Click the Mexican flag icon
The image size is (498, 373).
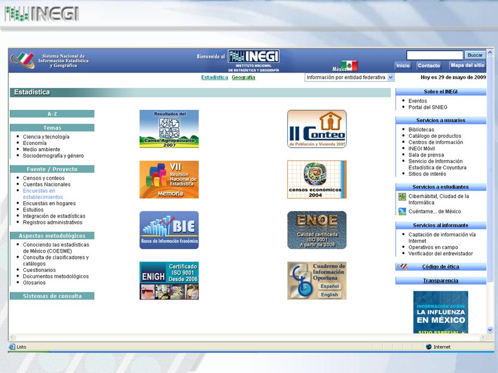349,66
